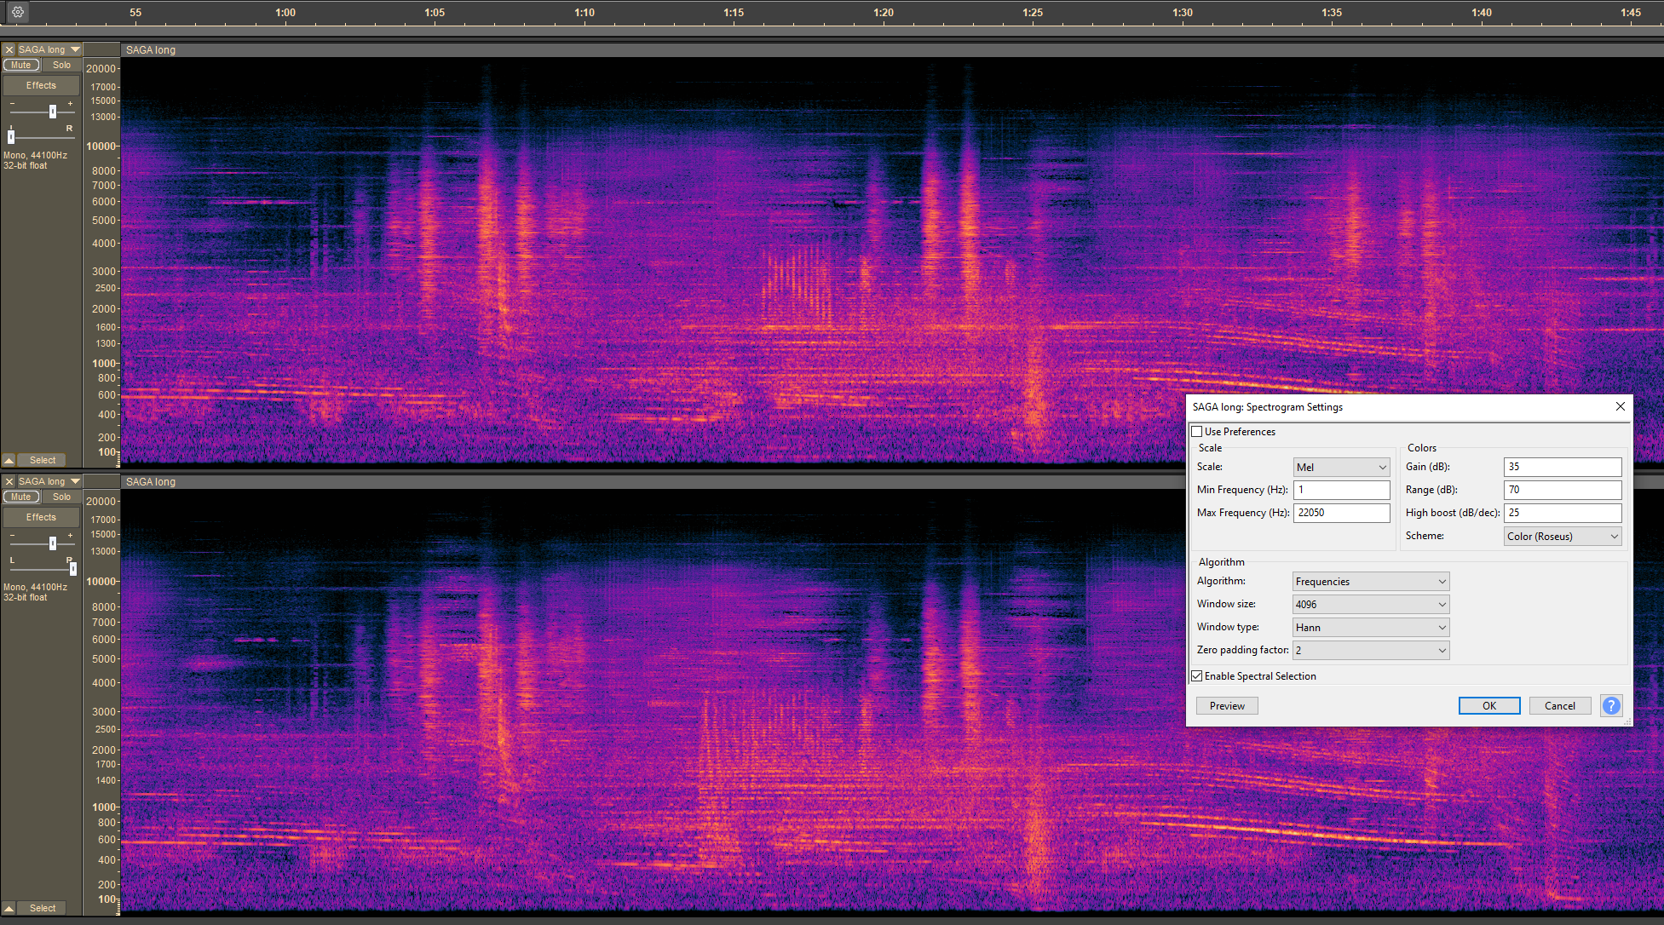Click 10000 on the upper frequency scale

coord(101,147)
